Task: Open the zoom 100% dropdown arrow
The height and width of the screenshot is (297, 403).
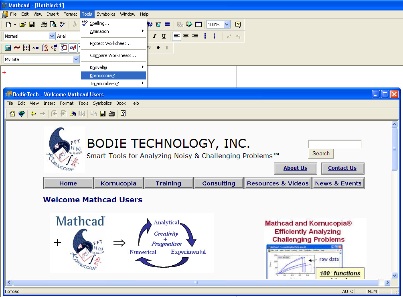Action: pyautogui.click(x=227, y=24)
